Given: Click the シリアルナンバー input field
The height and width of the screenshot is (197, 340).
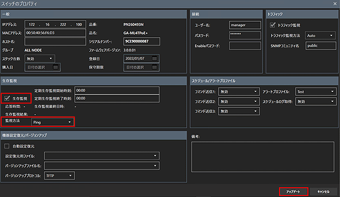Looking at the screenshot, I should click(x=142, y=41).
